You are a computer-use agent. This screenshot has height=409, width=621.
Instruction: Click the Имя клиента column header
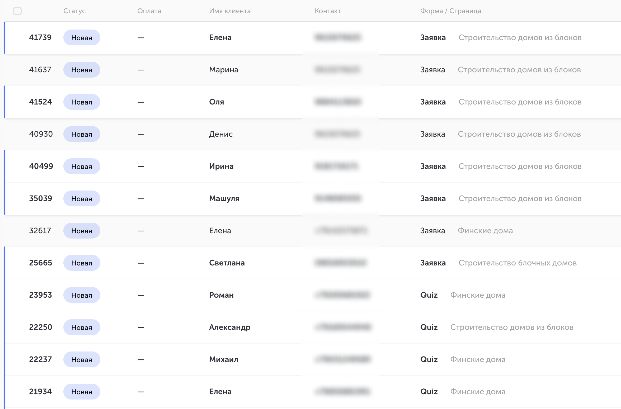click(x=230, y=11)
